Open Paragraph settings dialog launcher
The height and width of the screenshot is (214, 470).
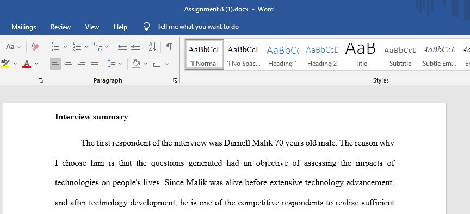coord(175,80)
